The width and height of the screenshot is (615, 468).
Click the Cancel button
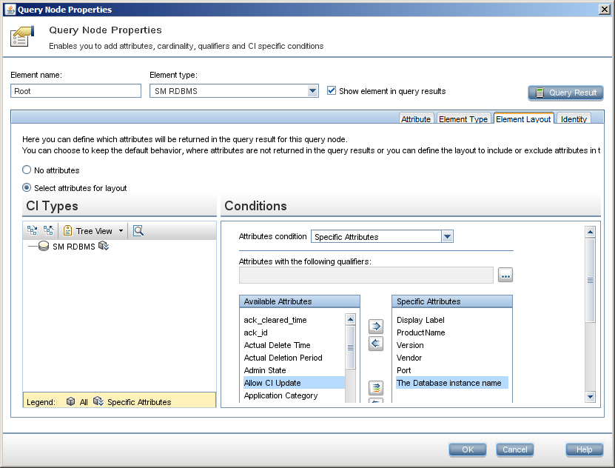click(x=515, y=449)
